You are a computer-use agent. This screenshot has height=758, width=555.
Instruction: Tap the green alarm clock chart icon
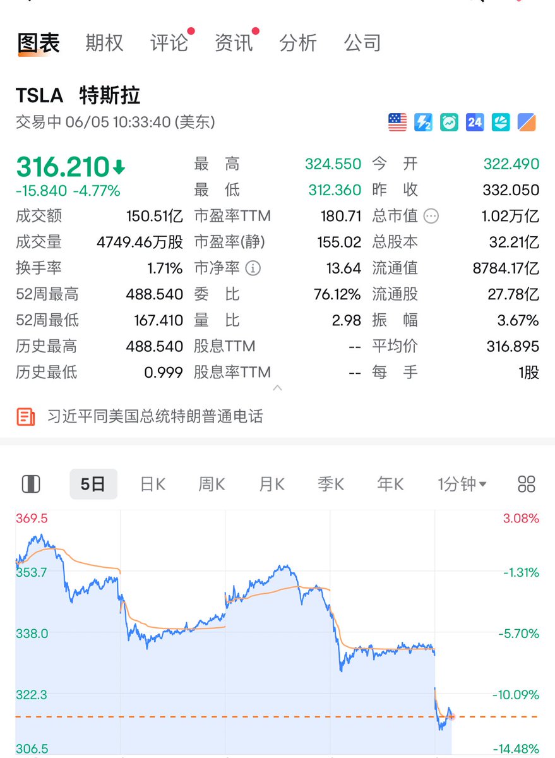point(449,122)
